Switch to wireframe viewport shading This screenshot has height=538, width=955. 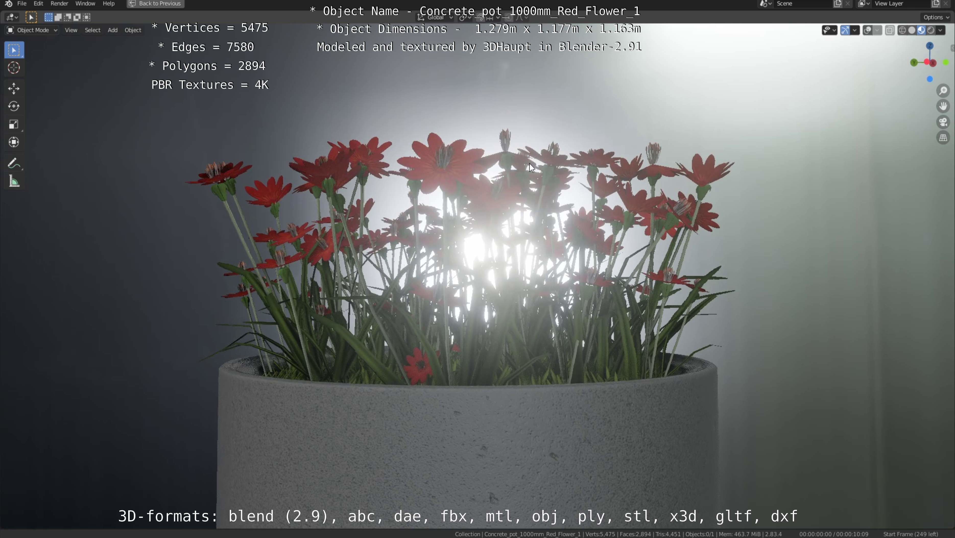tap(902, 30)
